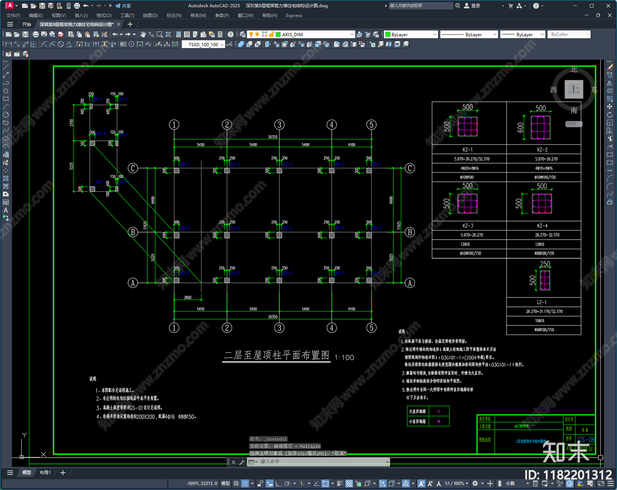Screen dimensions: 617x490
Task: Click the Undo arrow in standard toolbar
Action: click(115, 34)
